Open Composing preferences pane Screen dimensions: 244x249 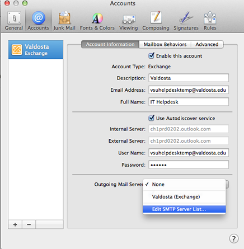coord(156,21)
